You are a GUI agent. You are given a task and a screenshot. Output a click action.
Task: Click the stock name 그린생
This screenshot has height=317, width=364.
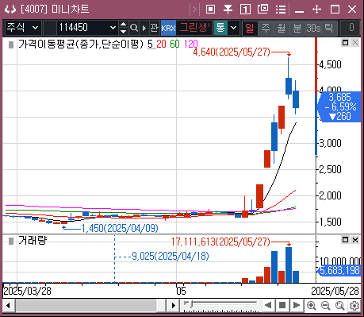pyautogui.click(x=194, y=28)
